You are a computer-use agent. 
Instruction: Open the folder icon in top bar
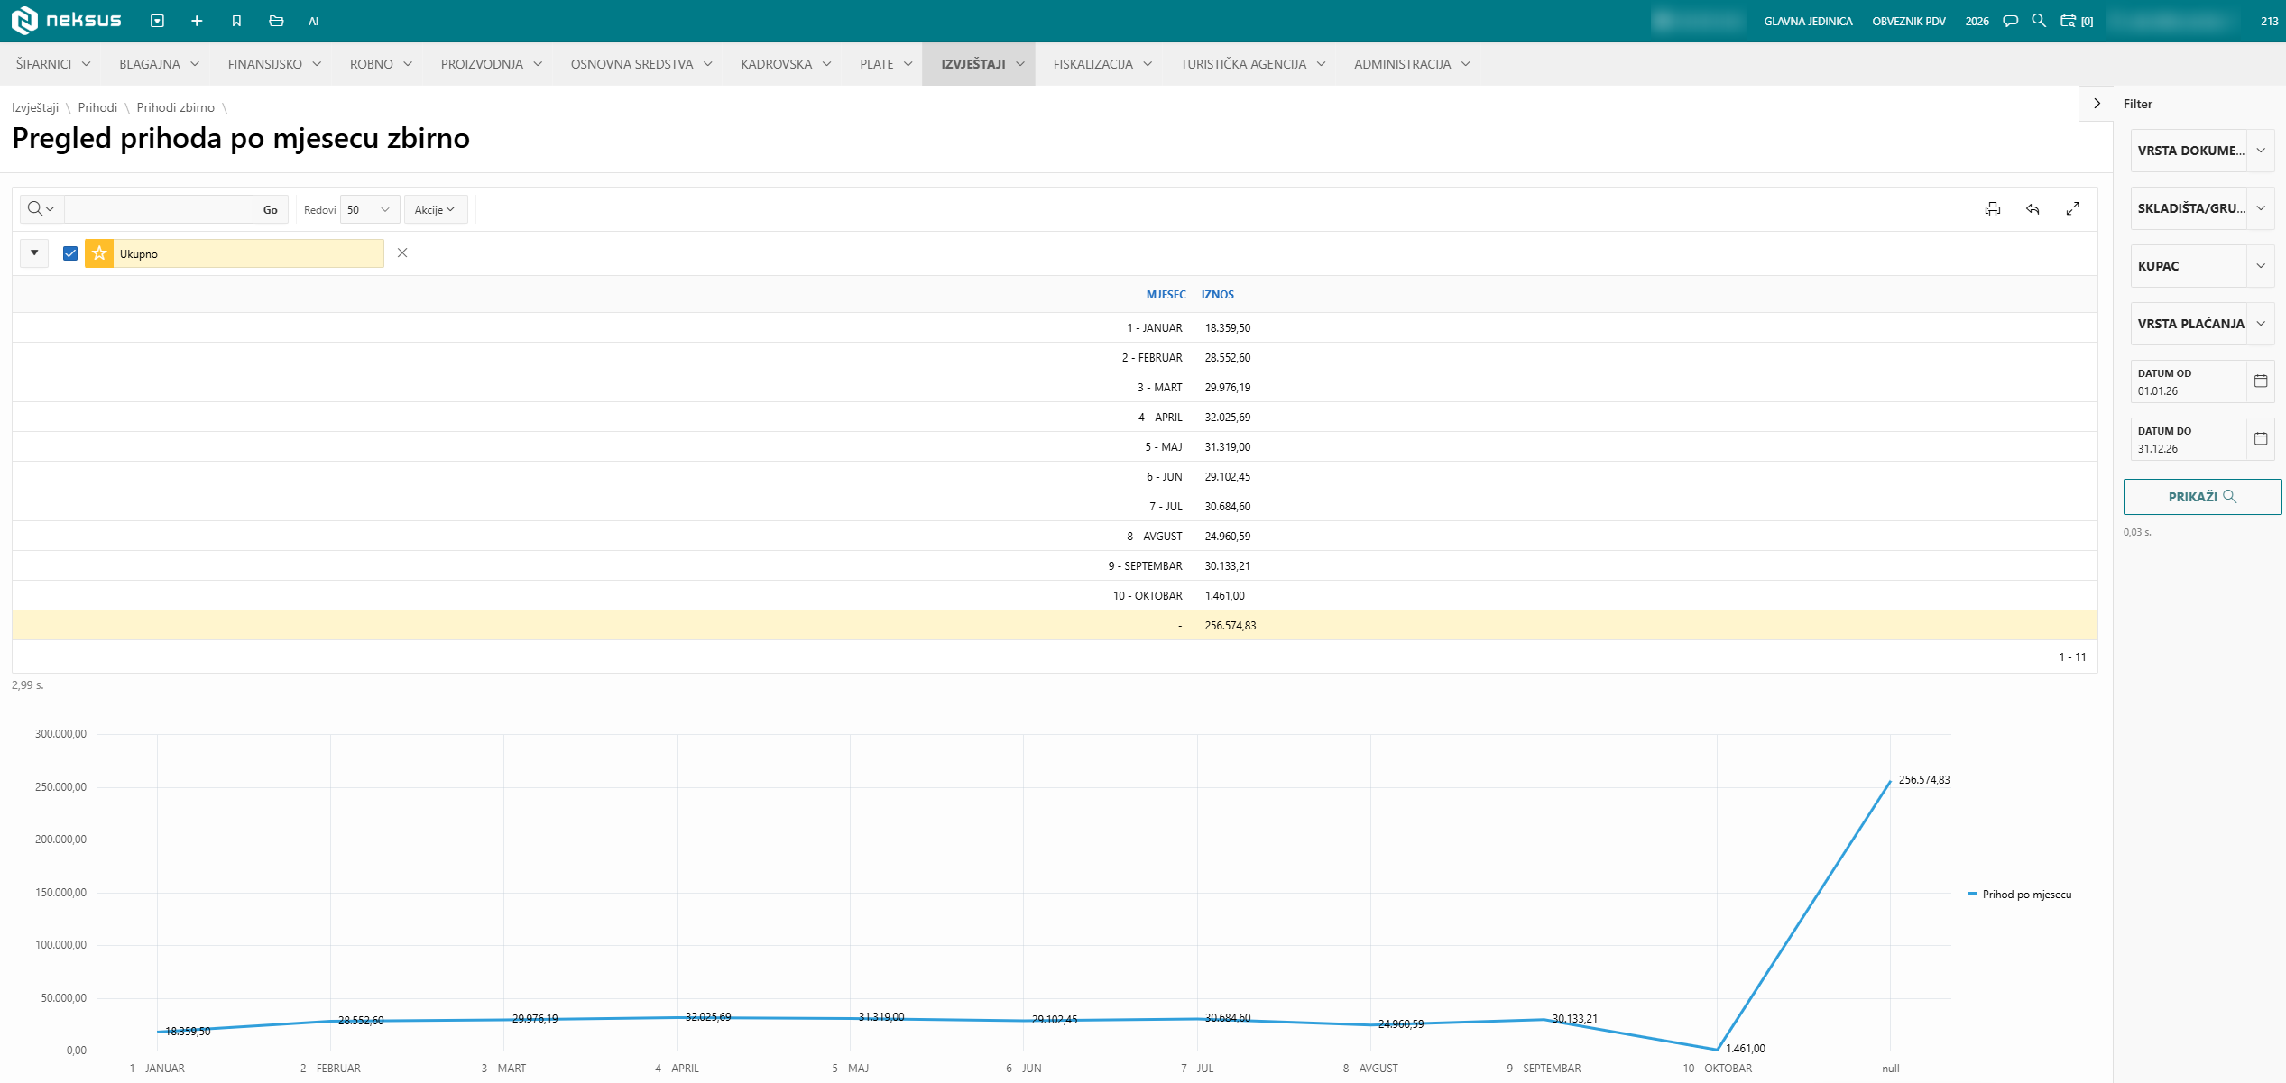(x=276, y=21)
